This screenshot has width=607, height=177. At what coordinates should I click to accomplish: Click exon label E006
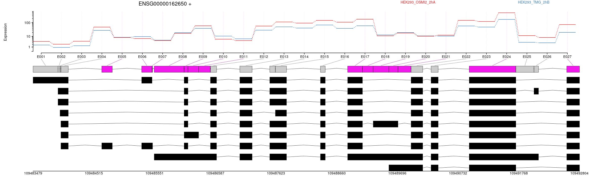click(142, 57)
